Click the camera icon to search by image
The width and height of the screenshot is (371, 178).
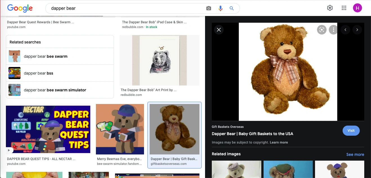pyautogui.click(x=208, y=8)
